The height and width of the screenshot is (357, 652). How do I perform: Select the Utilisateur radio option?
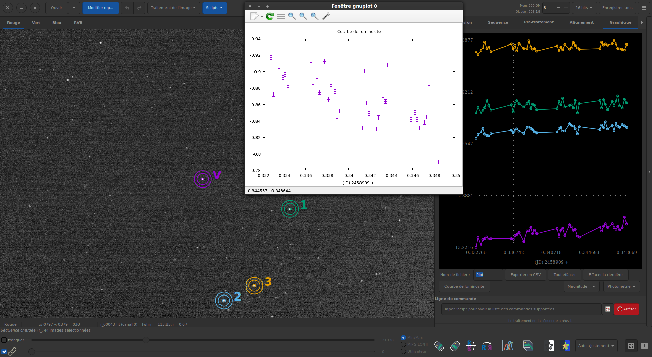tap(403, 351)
